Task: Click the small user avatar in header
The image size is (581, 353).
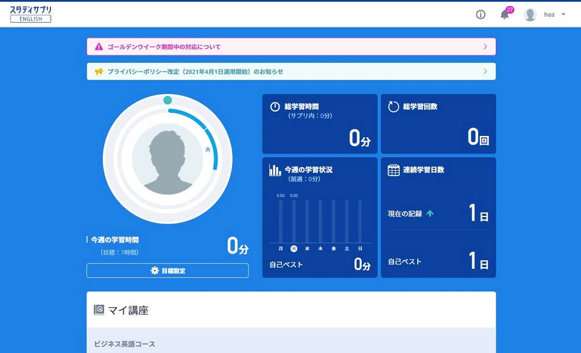Action: coord(530,15)
